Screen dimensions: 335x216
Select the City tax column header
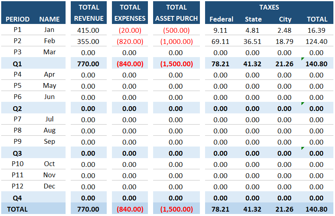285,19
